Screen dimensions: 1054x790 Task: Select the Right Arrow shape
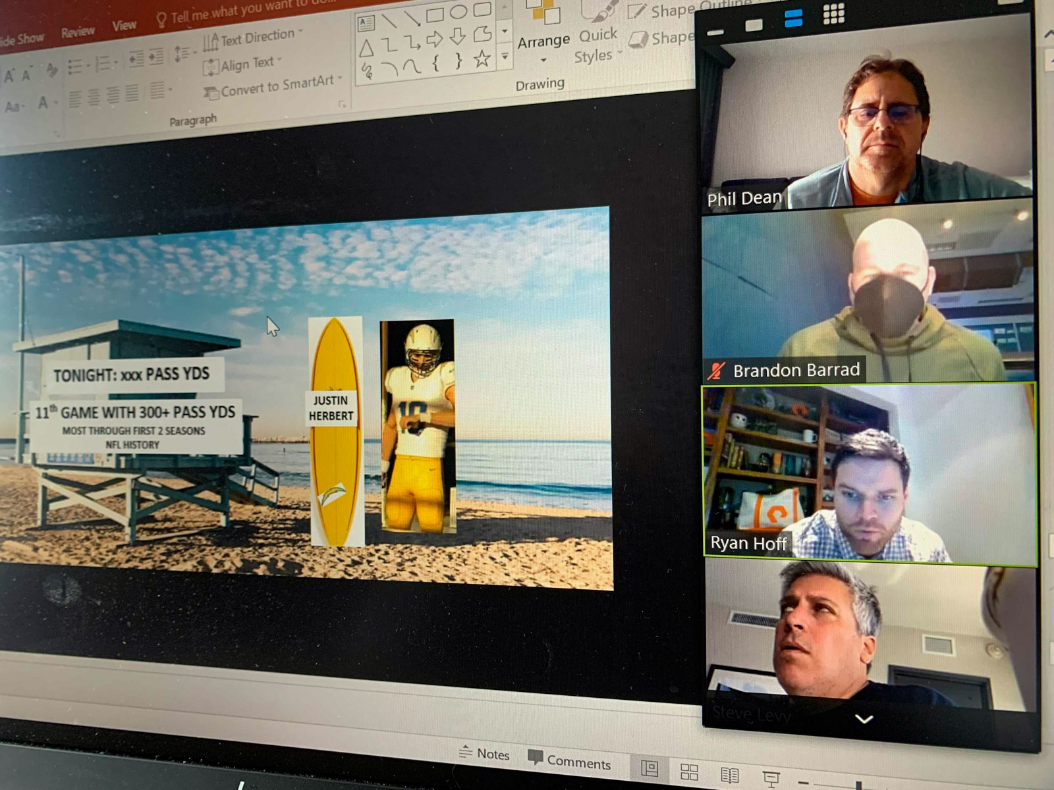435,39
